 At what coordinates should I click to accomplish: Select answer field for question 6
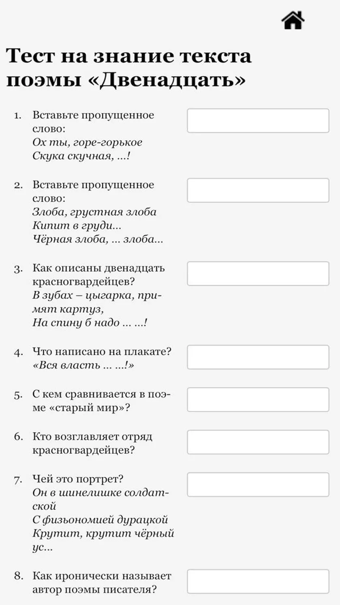(x=258, y=442)
